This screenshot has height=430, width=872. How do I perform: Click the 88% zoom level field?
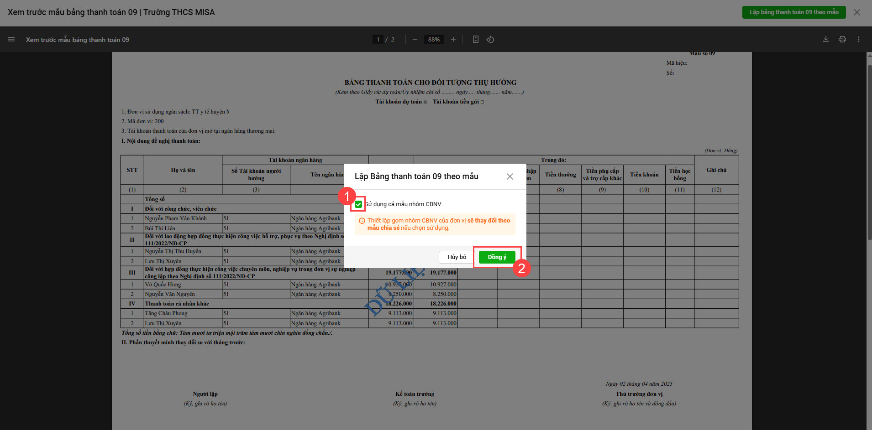pos(434,39)
